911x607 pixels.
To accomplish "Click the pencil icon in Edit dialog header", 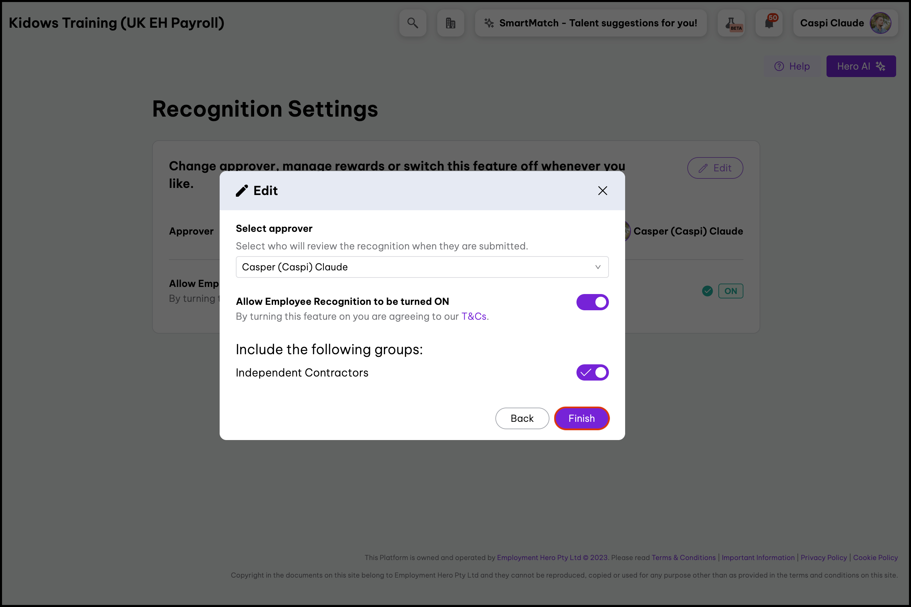I will 242,191.
